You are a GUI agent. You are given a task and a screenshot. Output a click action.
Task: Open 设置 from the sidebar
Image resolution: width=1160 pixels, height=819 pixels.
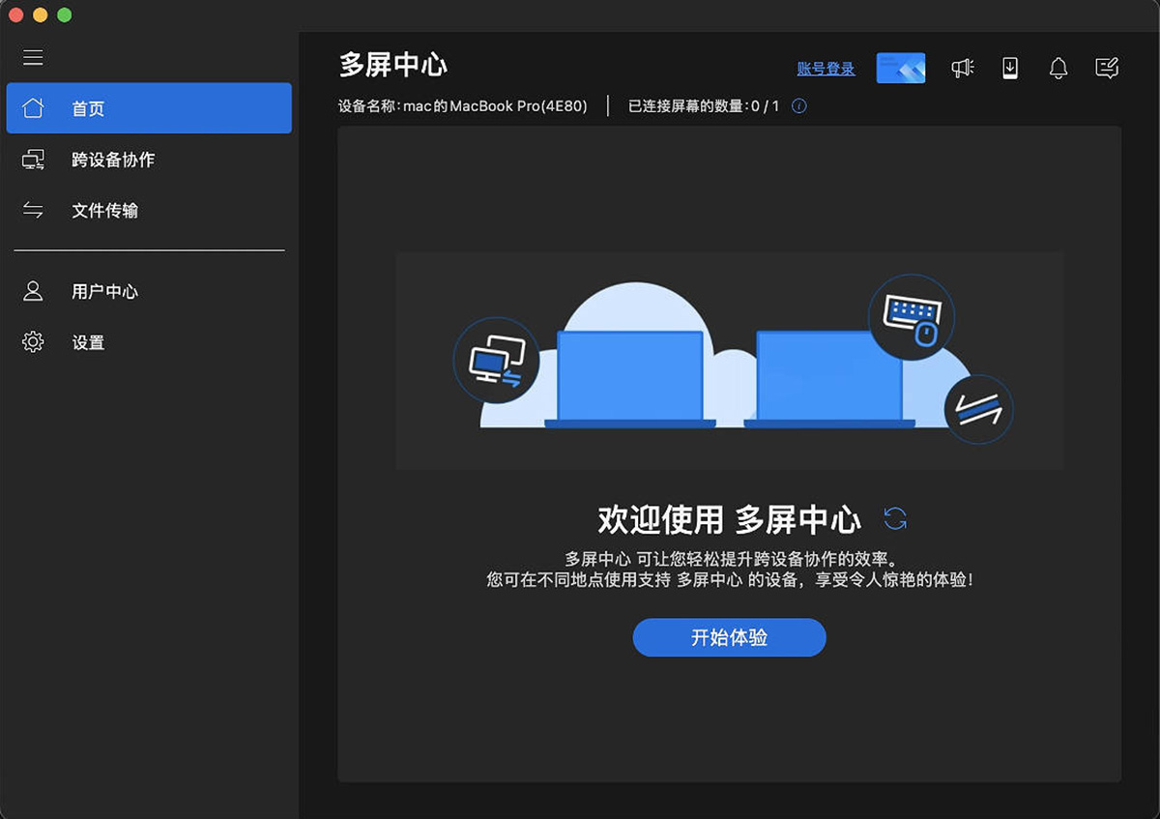(x=88, y=342)
